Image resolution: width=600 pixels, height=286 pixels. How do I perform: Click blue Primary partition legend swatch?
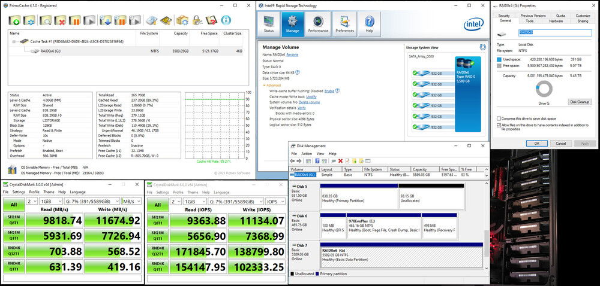(x=317, y=274)
